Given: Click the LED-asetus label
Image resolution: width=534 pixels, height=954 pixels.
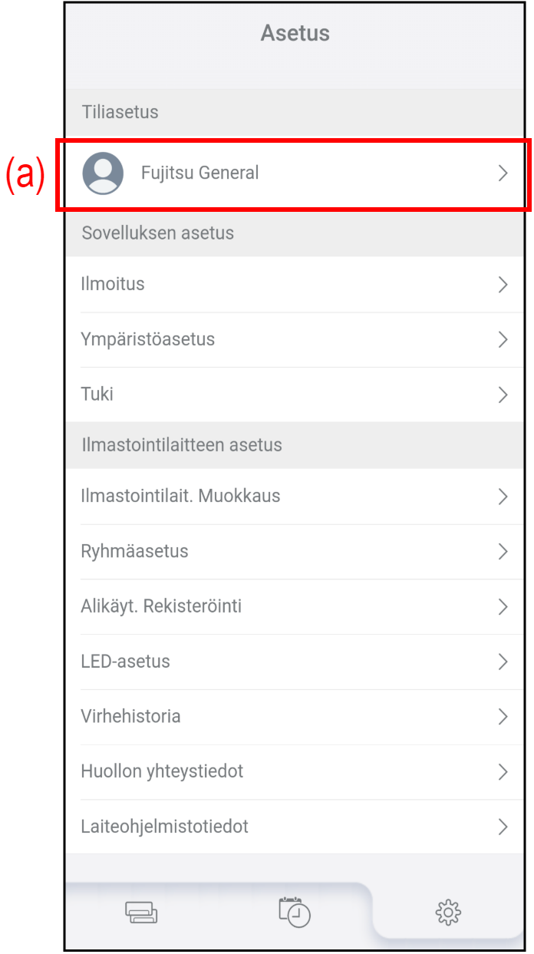Looking at the screenshot, I should (125, 662).
